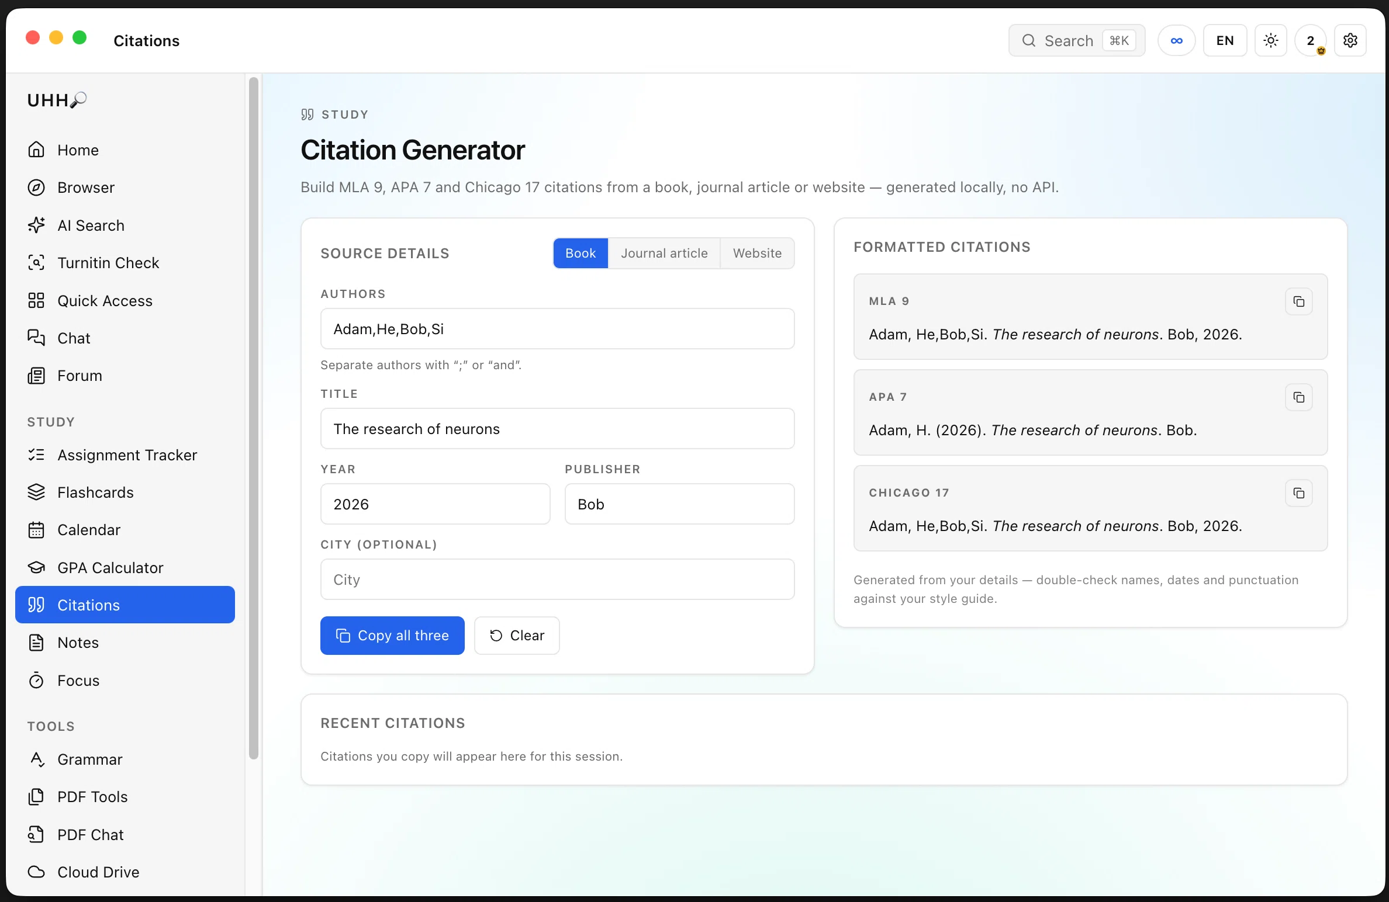The image size is (1389, 902).
Task: Open the settings gear icon
Action: [x=1350, y=40]
